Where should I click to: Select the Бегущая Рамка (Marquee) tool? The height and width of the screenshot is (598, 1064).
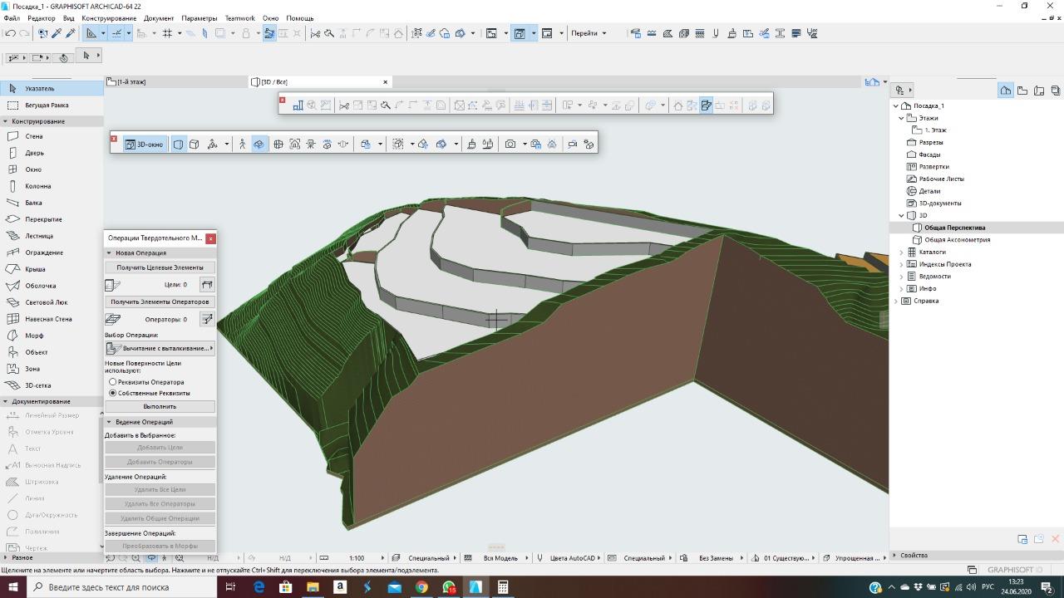coord(47,105)
